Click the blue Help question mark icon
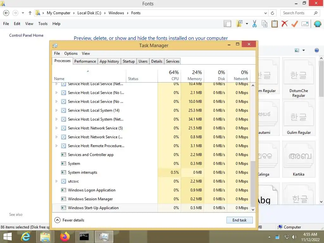 pyautogui.click(x=316, y=50)
